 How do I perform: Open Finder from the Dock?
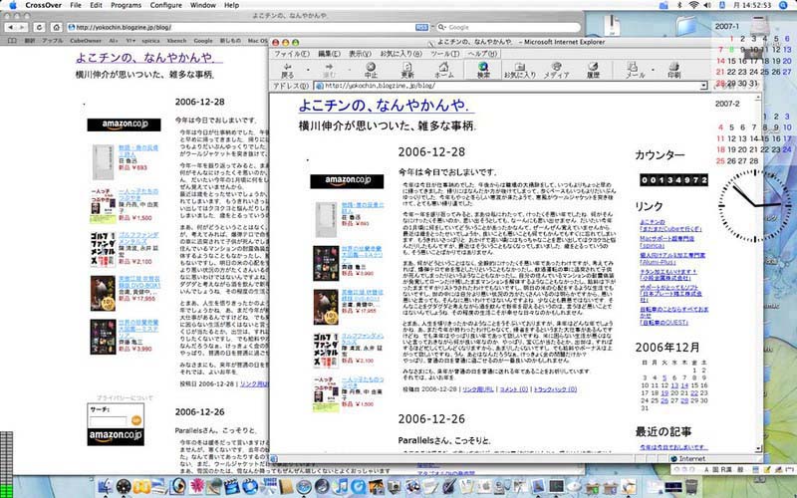[x=106, y=487]
